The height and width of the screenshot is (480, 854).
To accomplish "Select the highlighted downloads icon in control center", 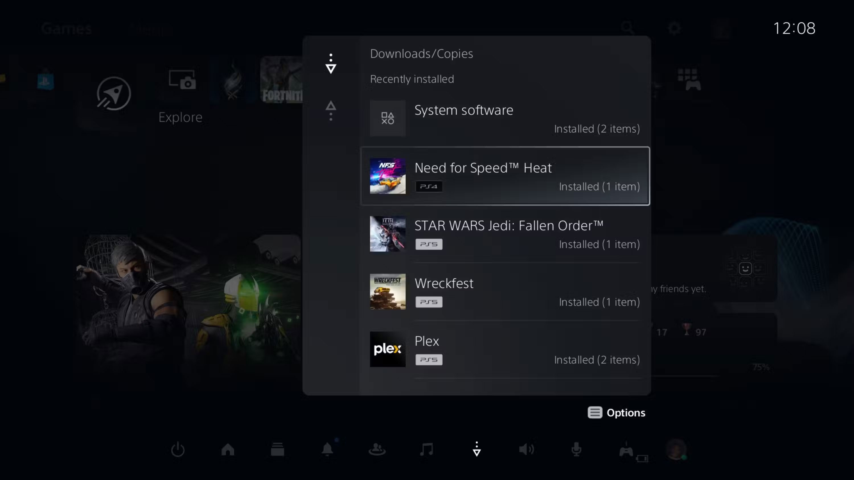I will [x=477, y=450].
